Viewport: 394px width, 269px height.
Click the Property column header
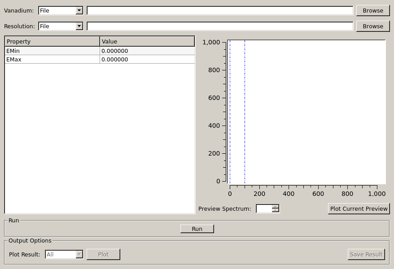pyautogui.click(x=52, y=42)
